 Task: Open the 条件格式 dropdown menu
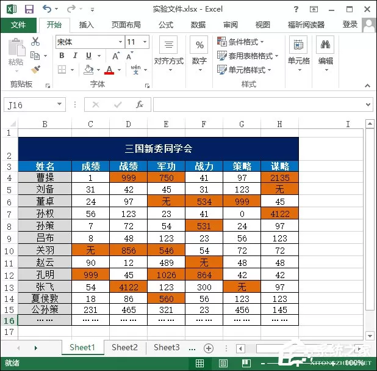240,42
